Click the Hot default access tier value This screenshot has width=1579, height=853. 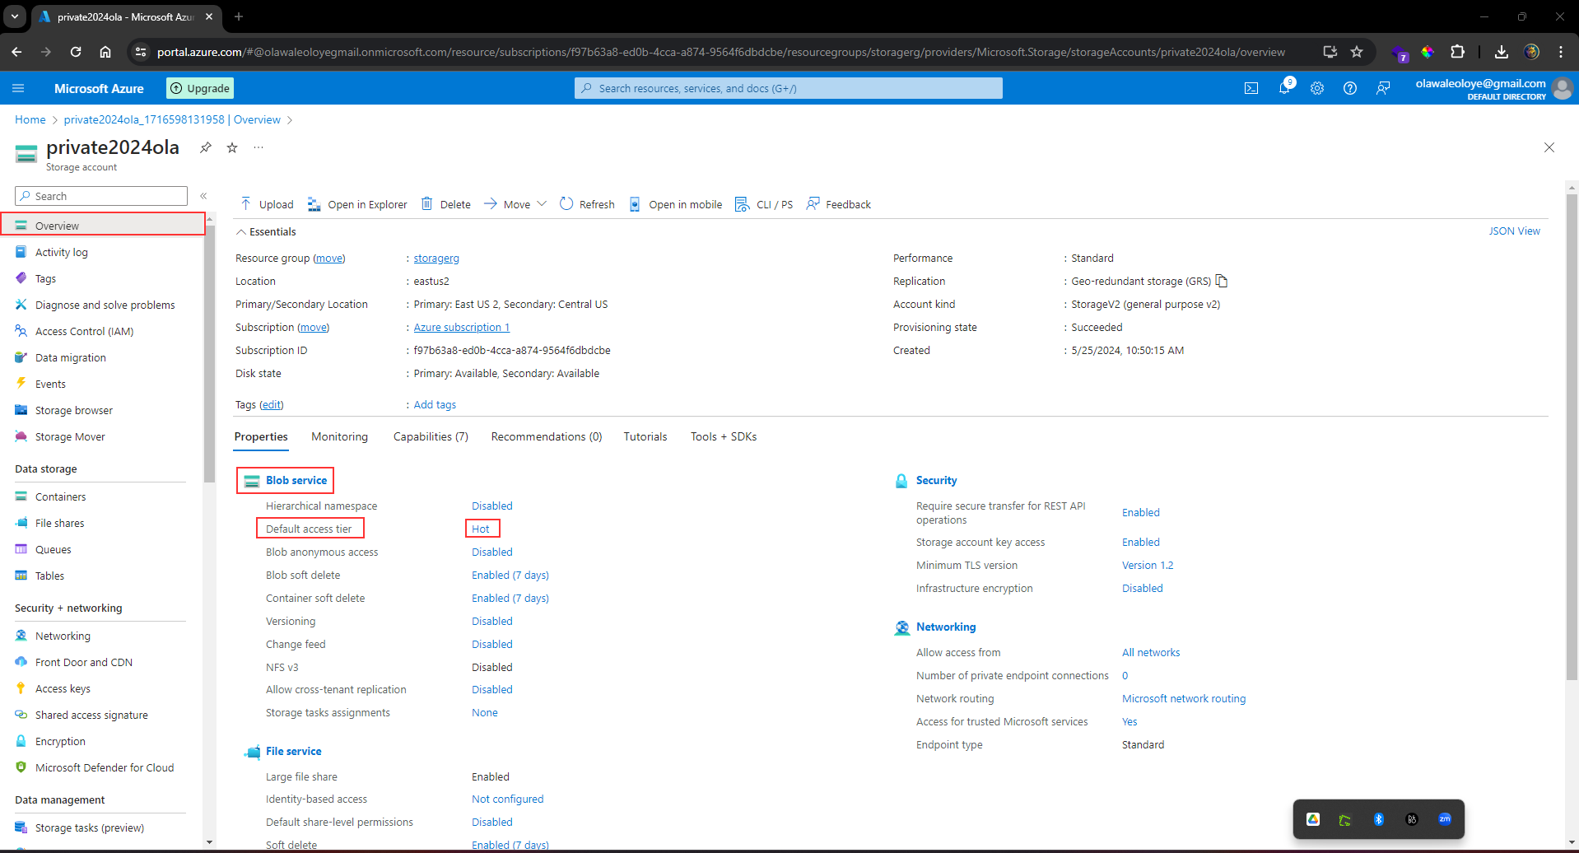481,529
